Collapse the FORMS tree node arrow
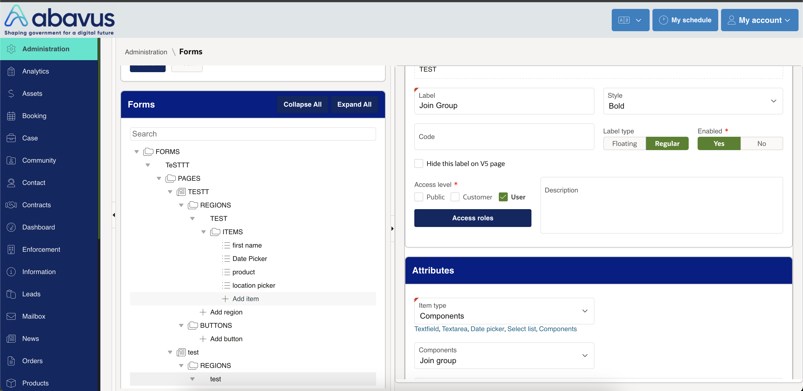Image resolution: width=803 pixels, height=391 pixels. 137,151
